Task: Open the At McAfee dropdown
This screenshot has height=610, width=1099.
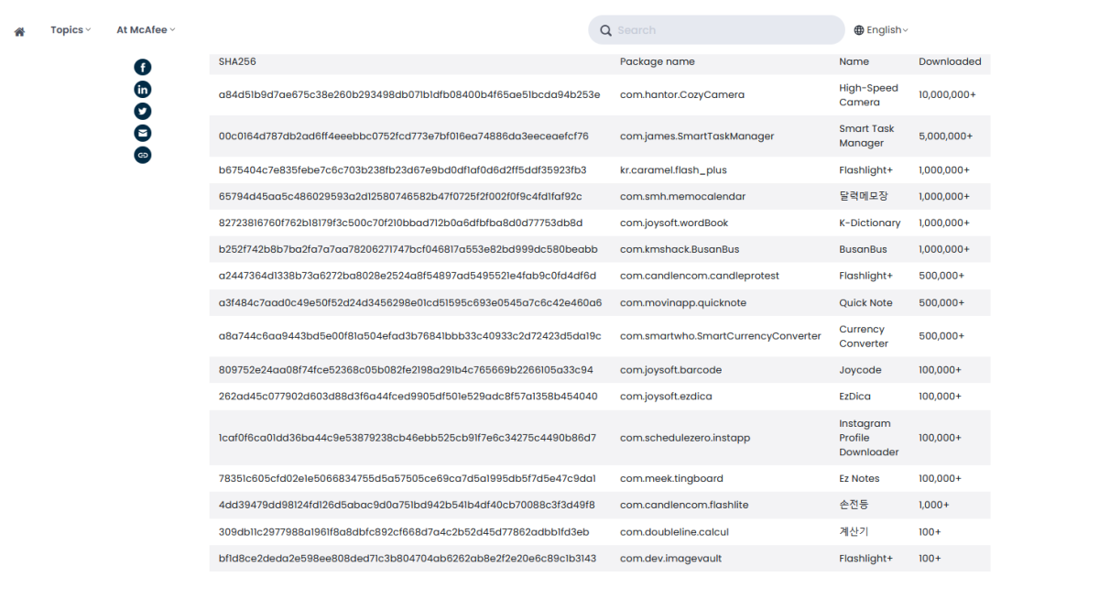Action: pyautogui.click(x=145, y=30)
